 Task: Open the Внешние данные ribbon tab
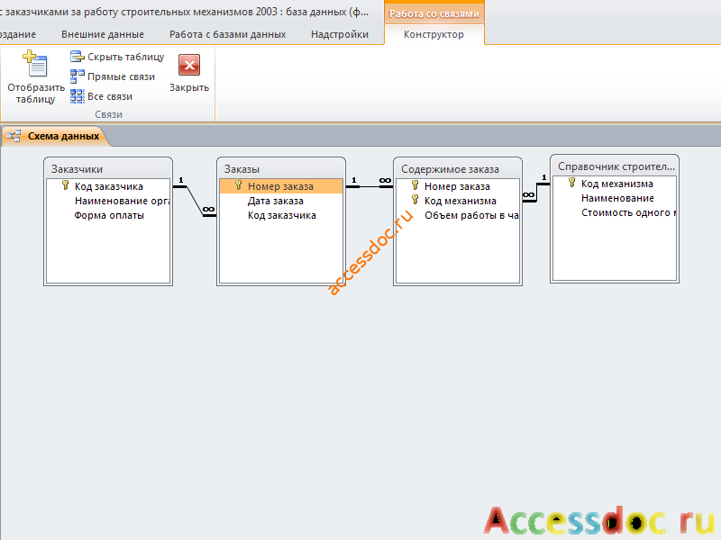pyautogui.click(x=103, y=34)
